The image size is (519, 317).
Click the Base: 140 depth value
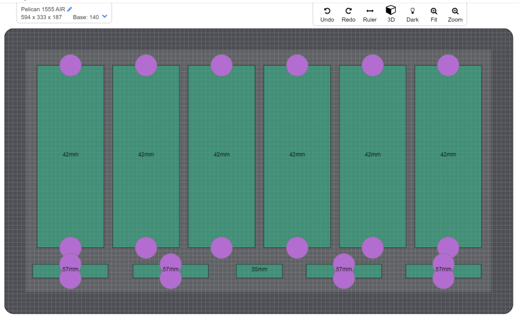86,17
